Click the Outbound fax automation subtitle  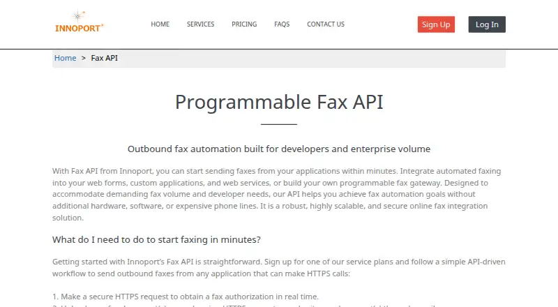[x=279, y=149]
